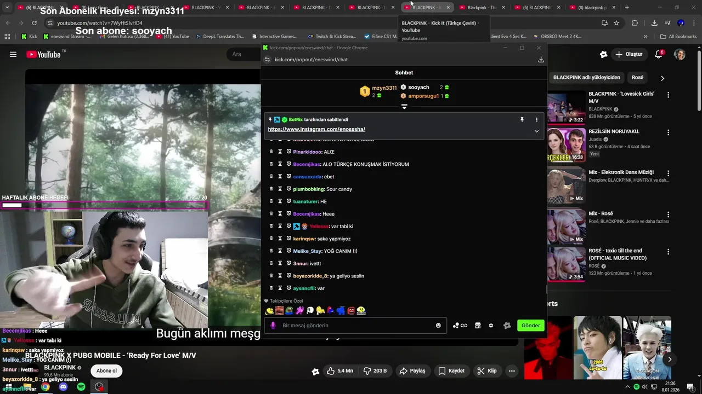Click the download icon in Kick popout bar
This screenshot has width=702, height=394.
(541, 59)
